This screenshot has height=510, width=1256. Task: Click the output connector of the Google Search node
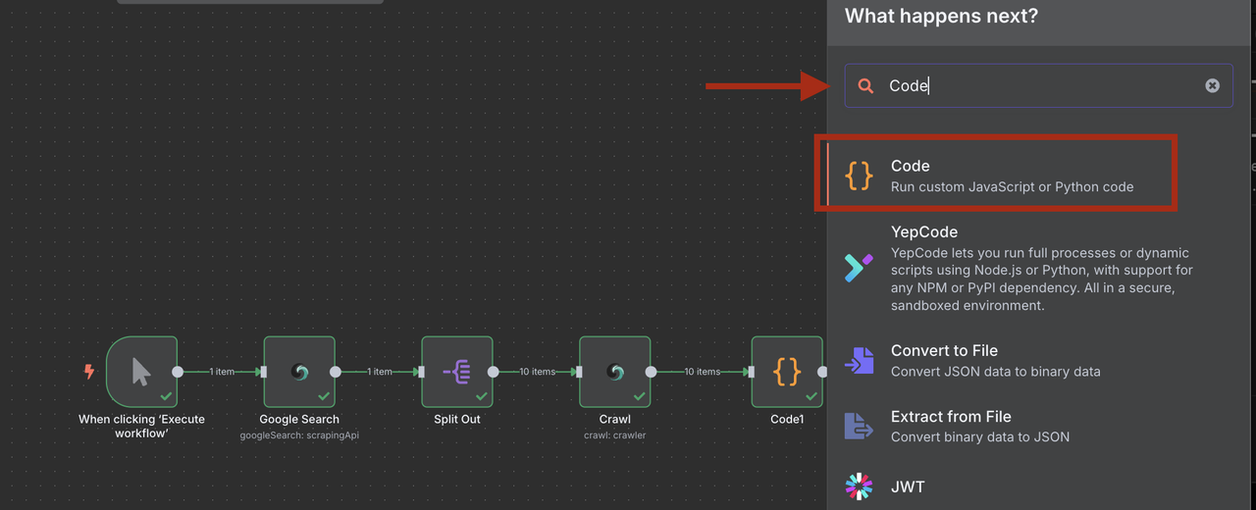click(336, 372)
